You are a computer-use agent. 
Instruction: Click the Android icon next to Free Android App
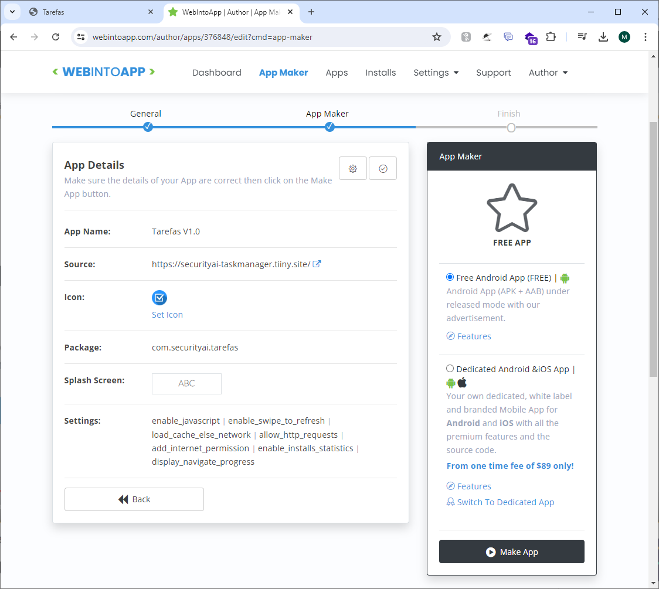pyautogui.click(x=565, y=278)
